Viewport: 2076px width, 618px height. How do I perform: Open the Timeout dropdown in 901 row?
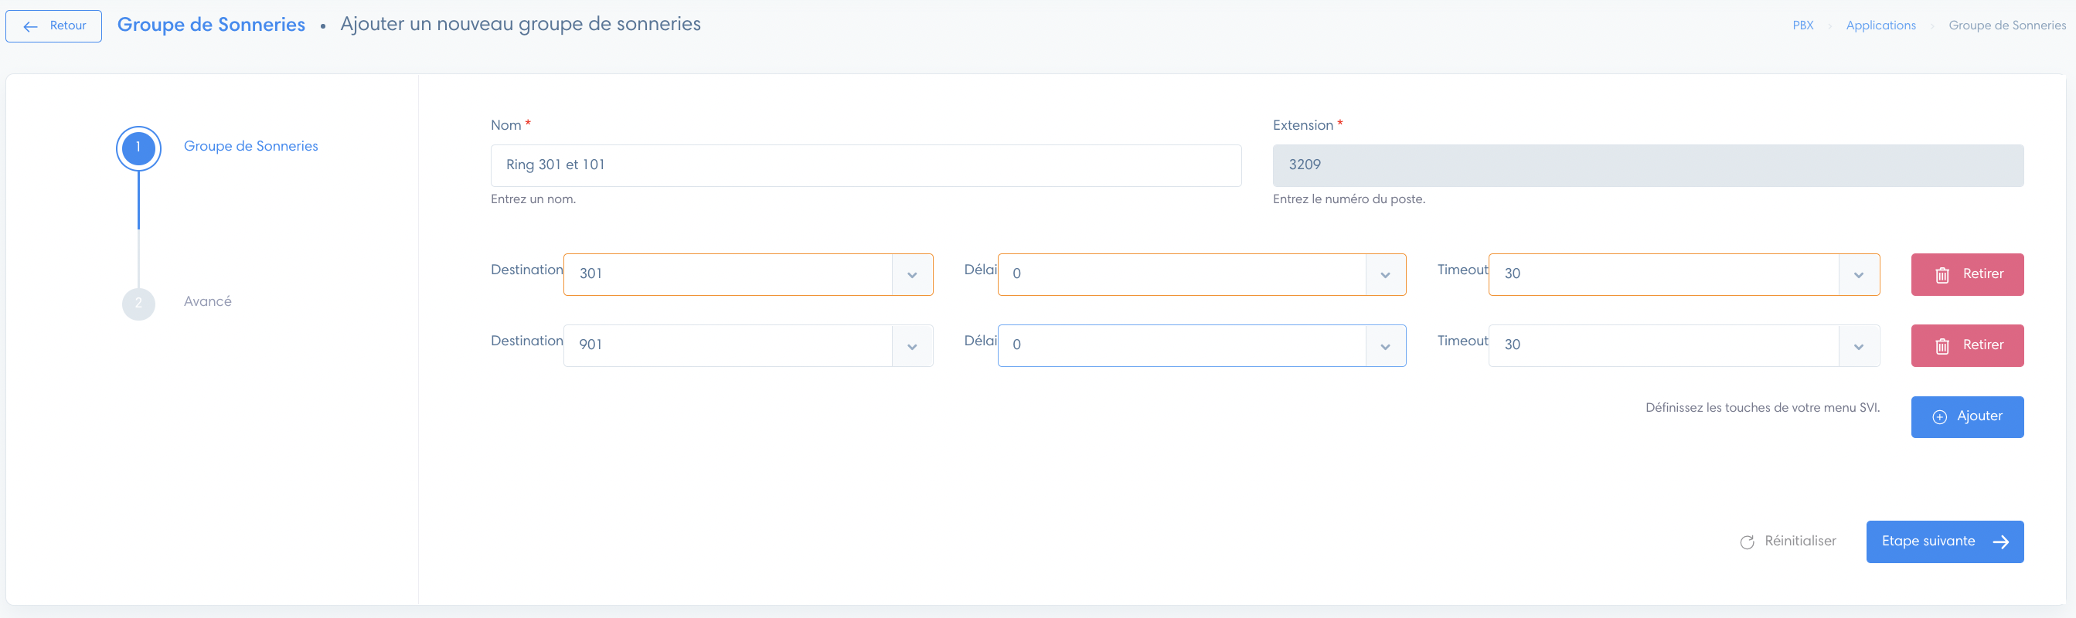click(1683, 345)
